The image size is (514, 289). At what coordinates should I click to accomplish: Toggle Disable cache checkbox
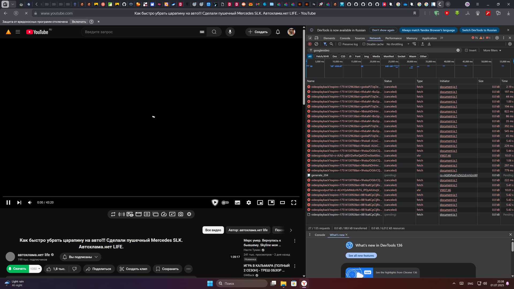364,44
